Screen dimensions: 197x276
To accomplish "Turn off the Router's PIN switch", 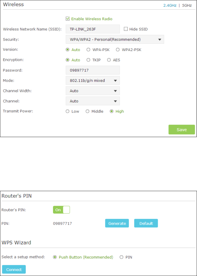I will coord(61,210).
